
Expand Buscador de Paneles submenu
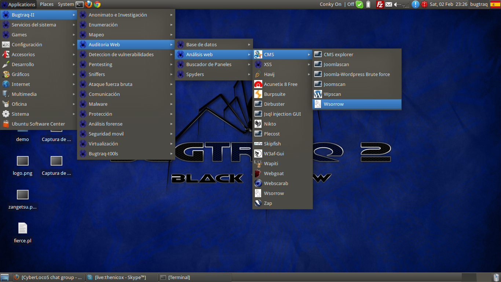[214, 64]
